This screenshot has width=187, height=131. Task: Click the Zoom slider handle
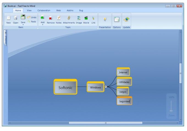click(171, 111)
